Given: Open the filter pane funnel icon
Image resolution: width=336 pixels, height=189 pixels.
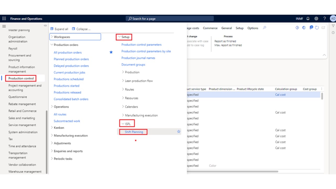Looking at the screenshot, I should [333, 26].
